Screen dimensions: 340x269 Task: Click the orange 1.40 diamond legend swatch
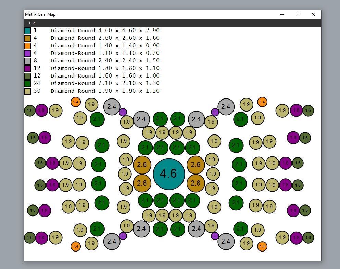tap(27, 46)
